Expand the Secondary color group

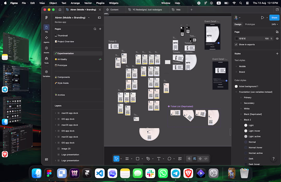[x=241, y=103]
